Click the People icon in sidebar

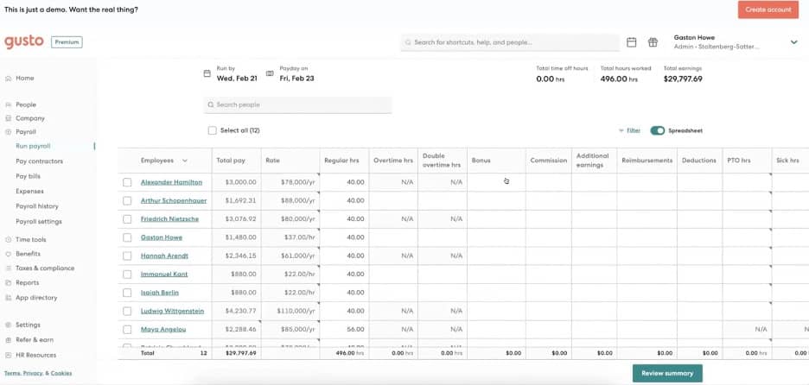8,104
